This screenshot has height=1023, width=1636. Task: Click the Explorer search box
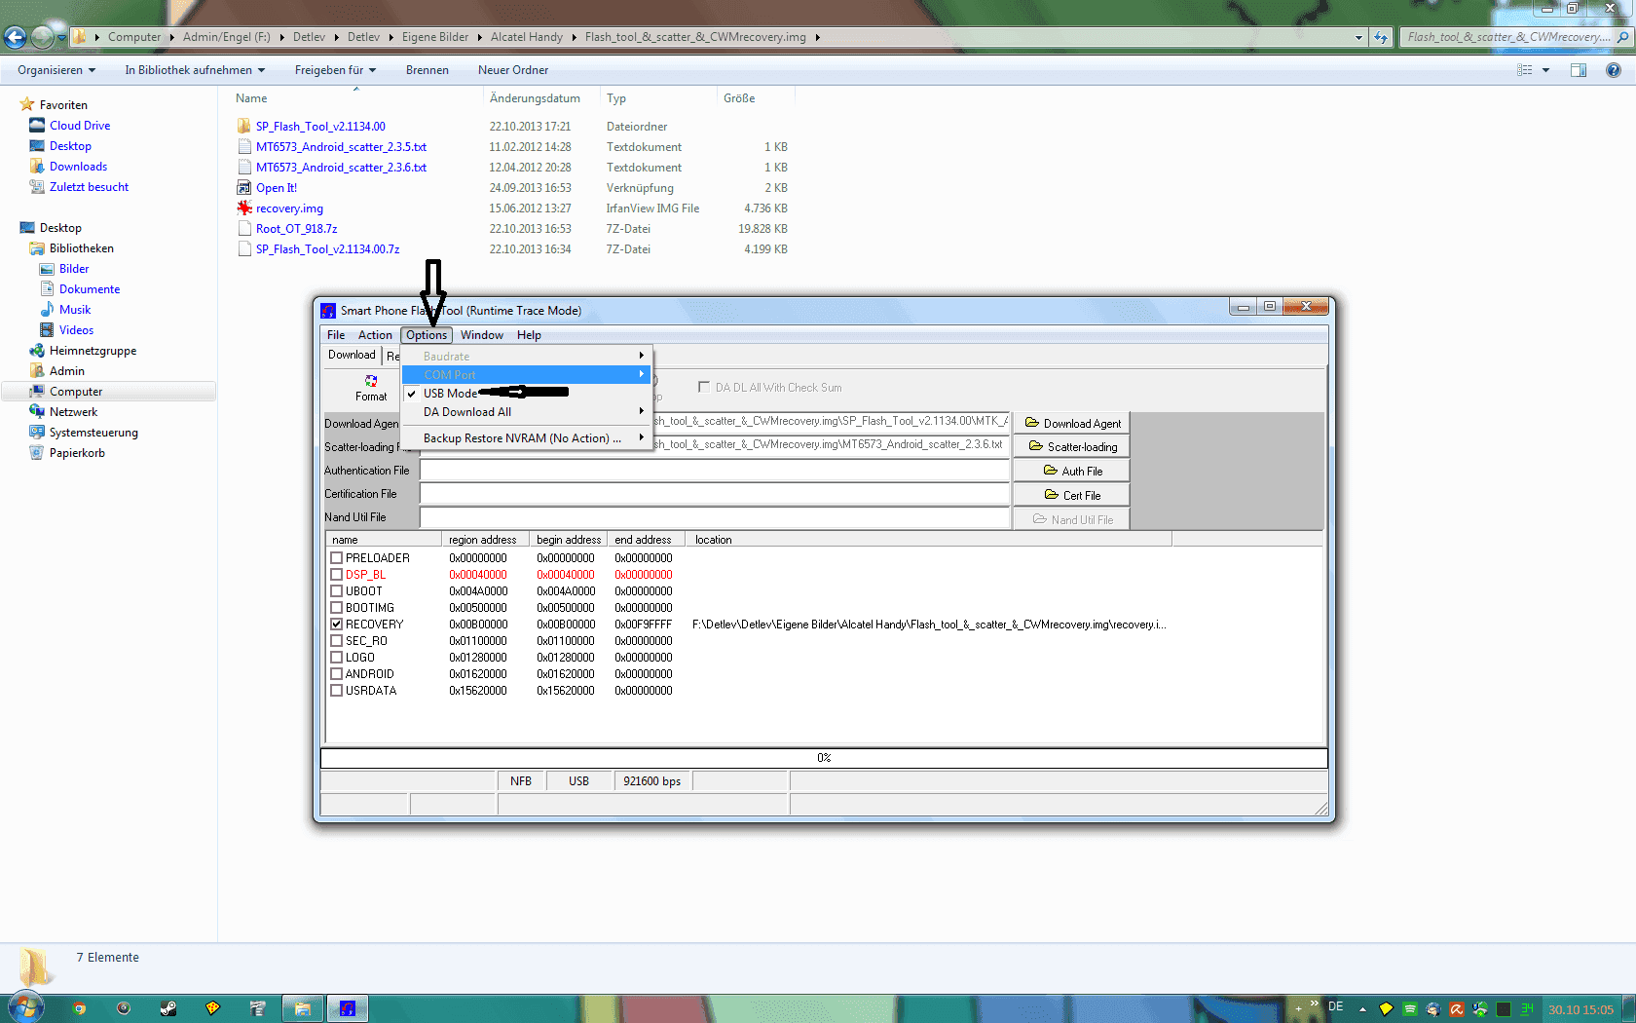click(x=1516, y=37)
